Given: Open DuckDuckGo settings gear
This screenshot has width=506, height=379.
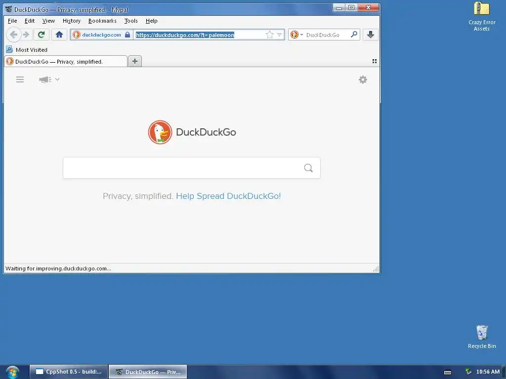Looking at the screenshot, I should tap(363, 79).
